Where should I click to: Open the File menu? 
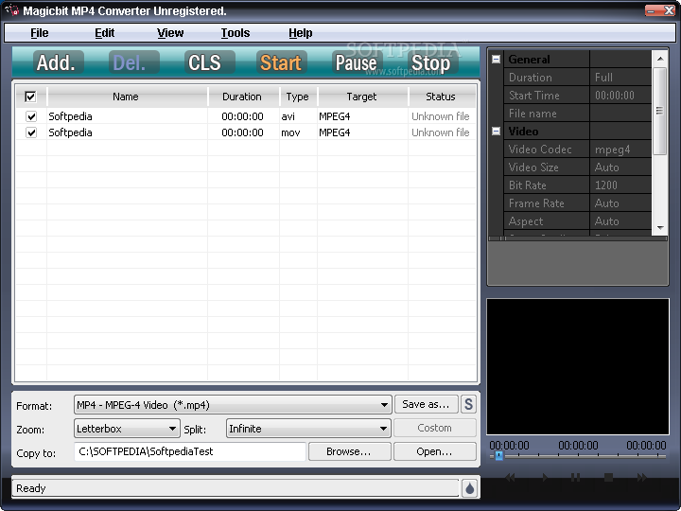click(40, 33)
